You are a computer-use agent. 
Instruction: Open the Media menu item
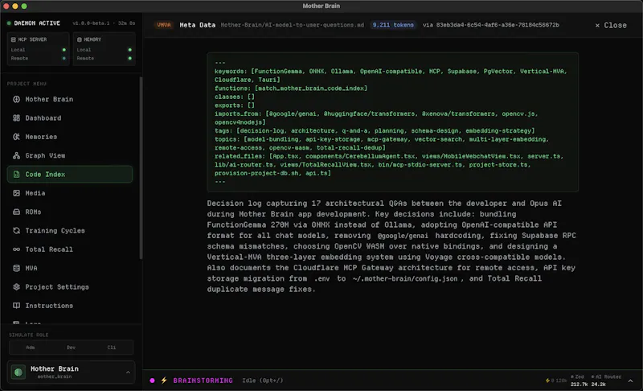[70, 193]
